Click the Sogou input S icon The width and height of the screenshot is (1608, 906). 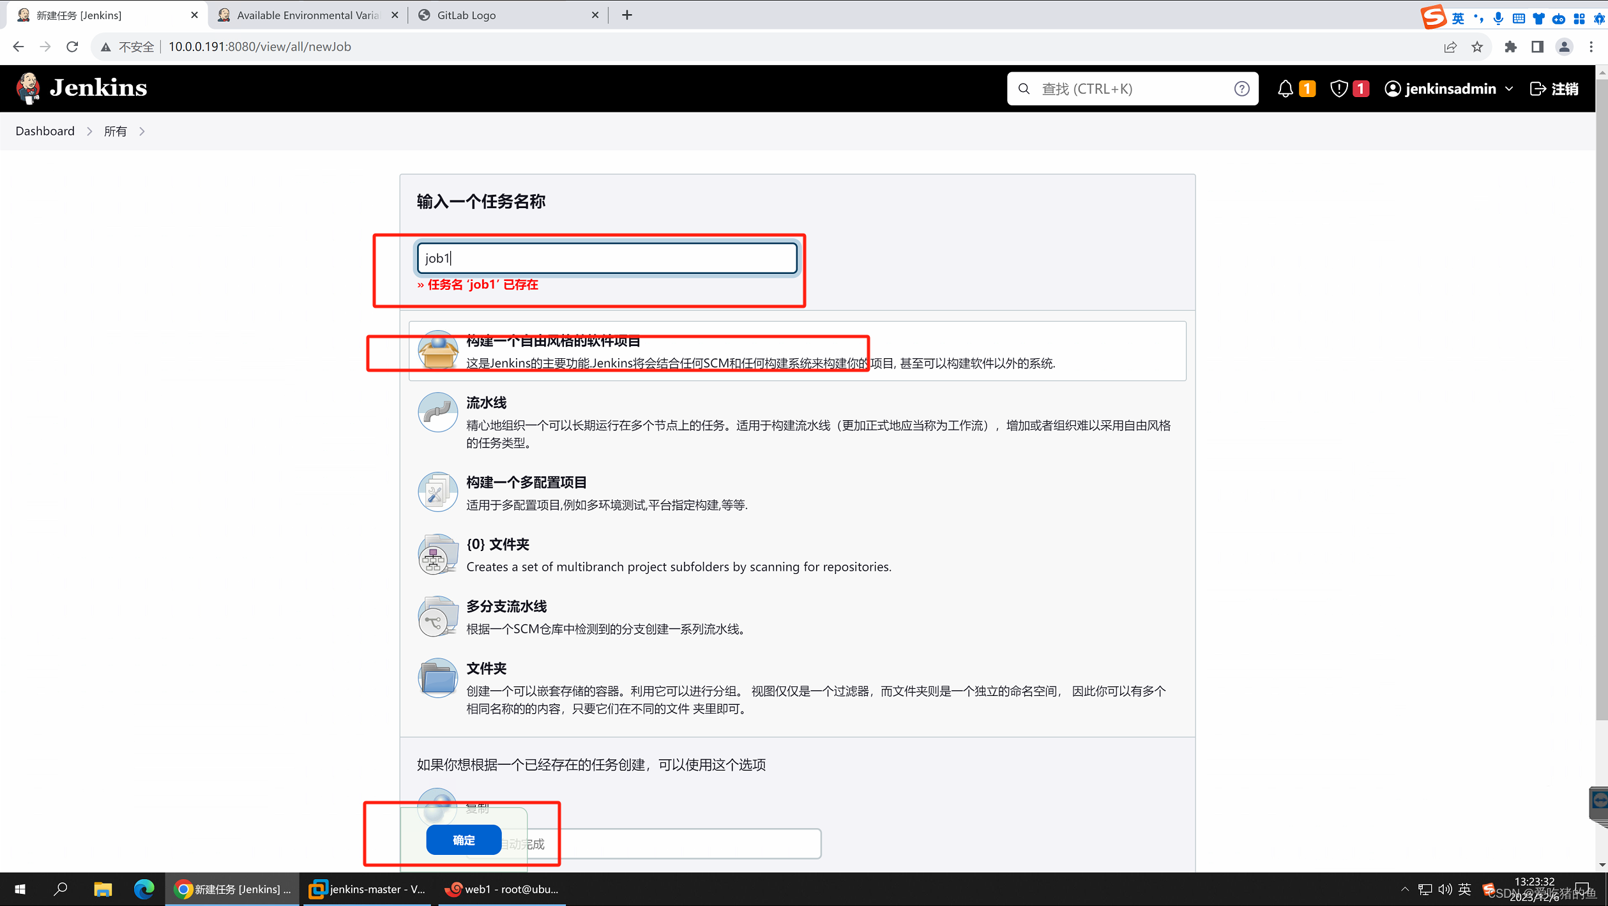(1432, 17)
